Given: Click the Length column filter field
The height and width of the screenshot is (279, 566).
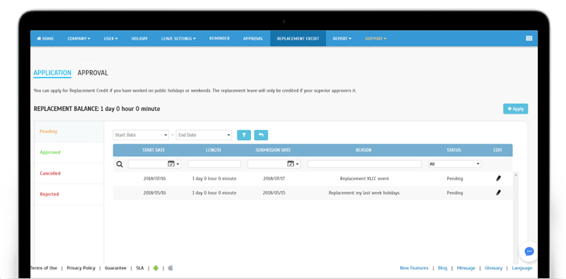Looking at the screenshot, I should [x=214, y=164].
